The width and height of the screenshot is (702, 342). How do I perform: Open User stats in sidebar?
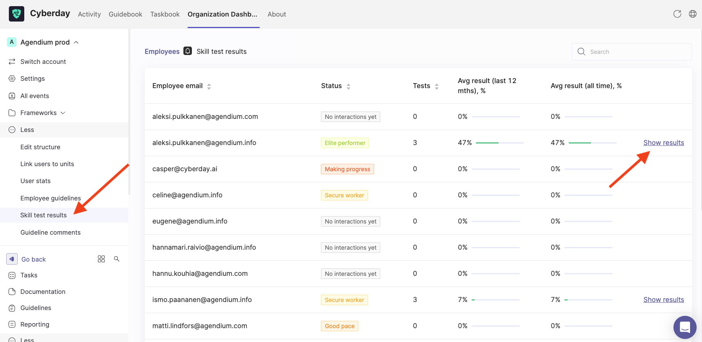click(35, 181)
